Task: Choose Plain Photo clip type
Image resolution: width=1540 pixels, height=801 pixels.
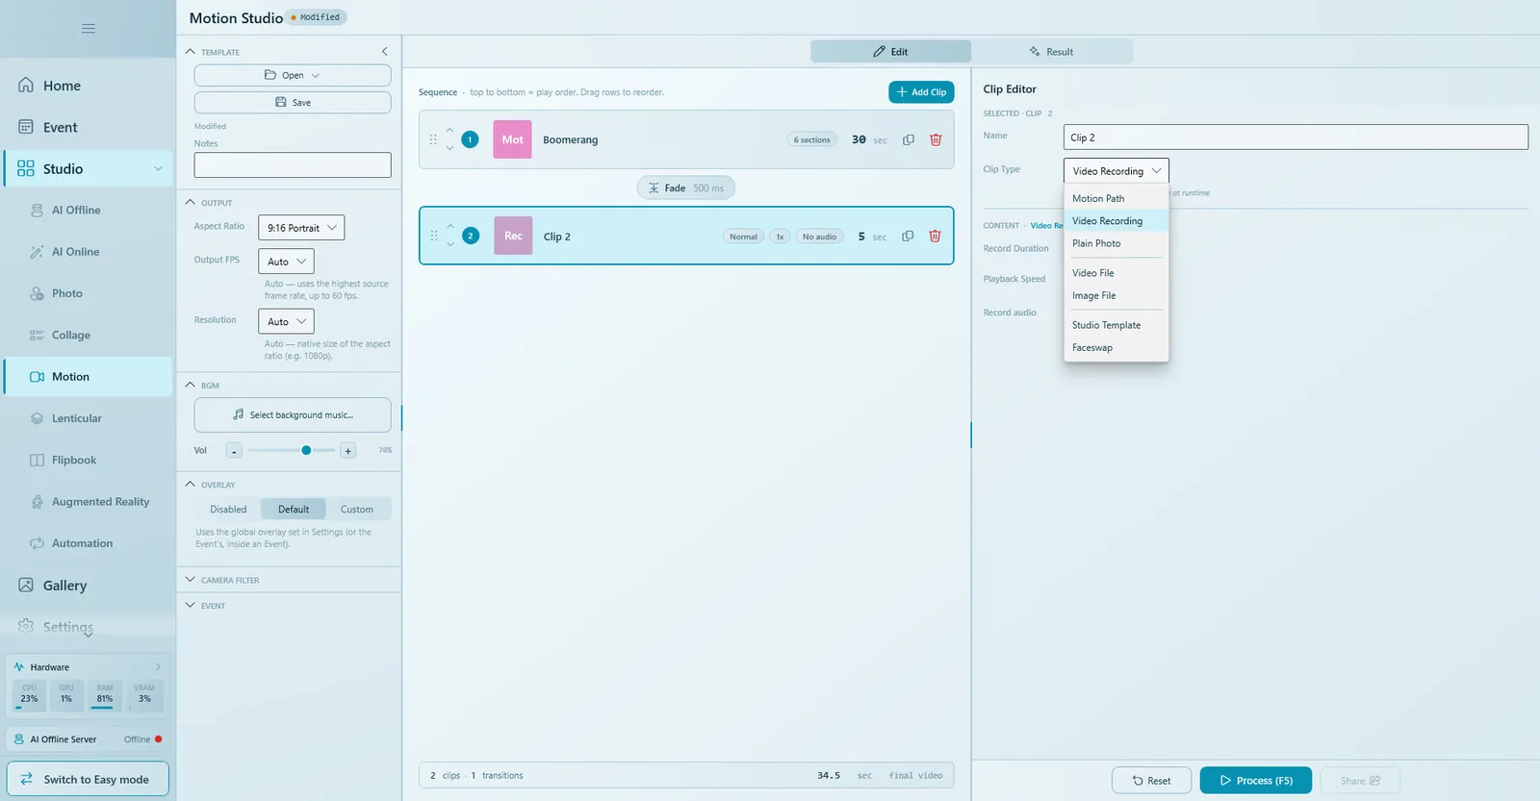Action: coord(1116,243)
